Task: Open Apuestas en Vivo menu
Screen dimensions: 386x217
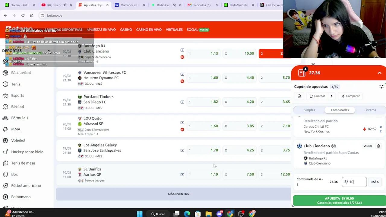Action: 101,30
